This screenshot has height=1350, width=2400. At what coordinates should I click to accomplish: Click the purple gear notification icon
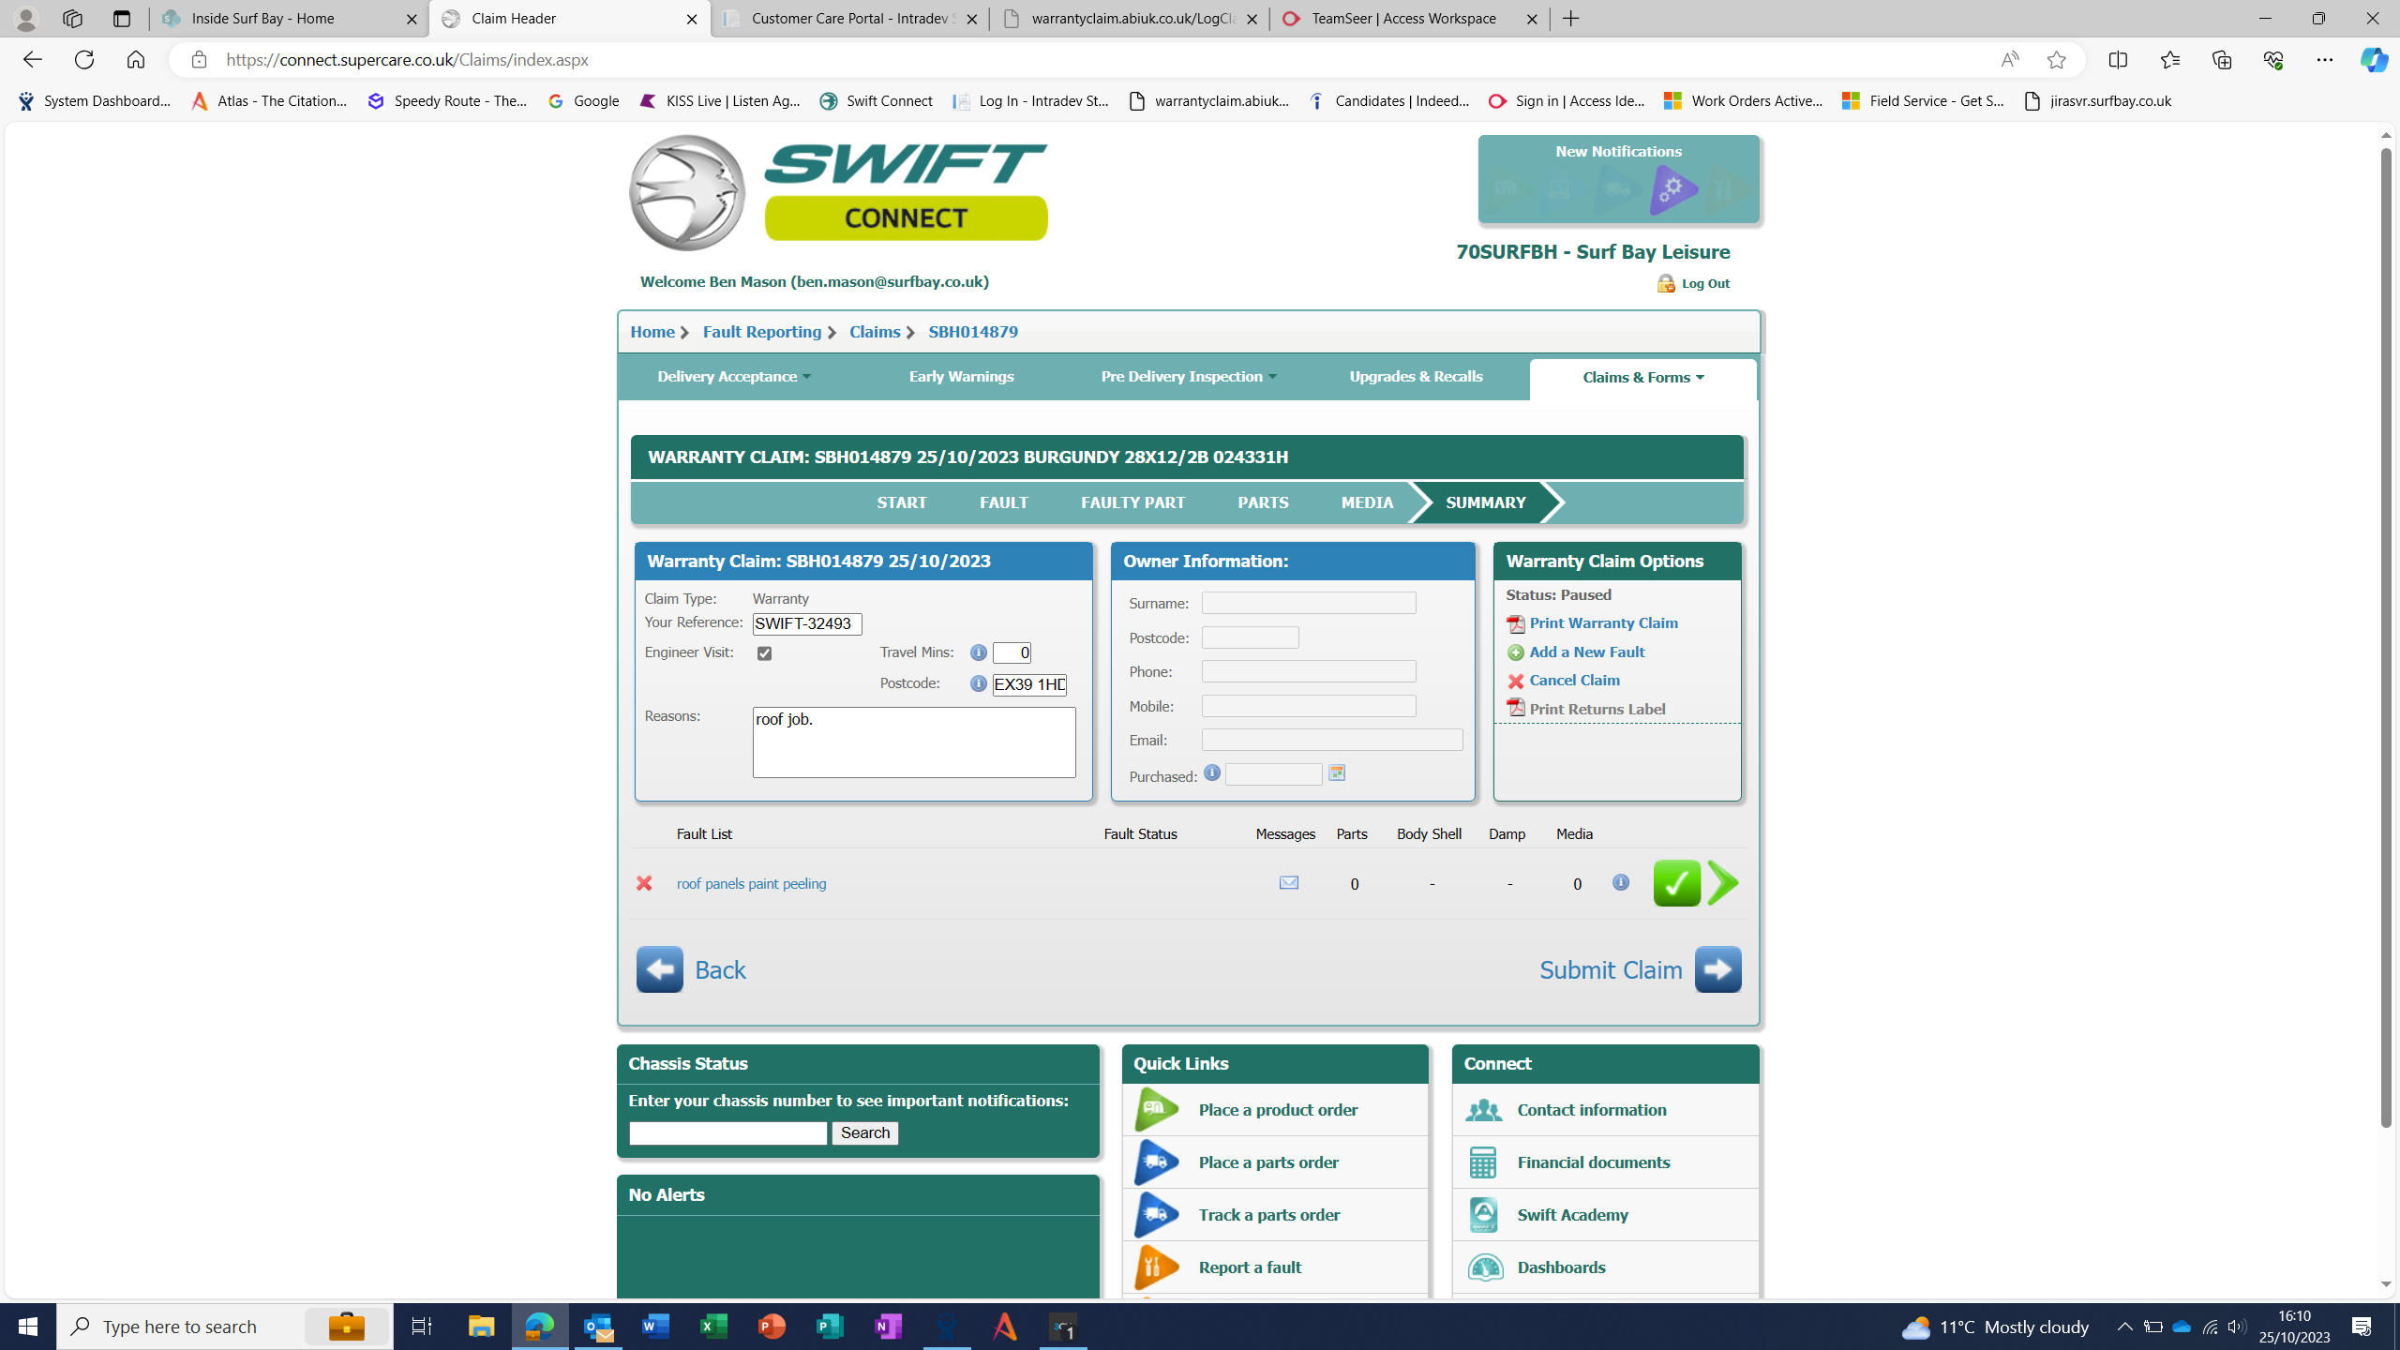[1672, 190]
